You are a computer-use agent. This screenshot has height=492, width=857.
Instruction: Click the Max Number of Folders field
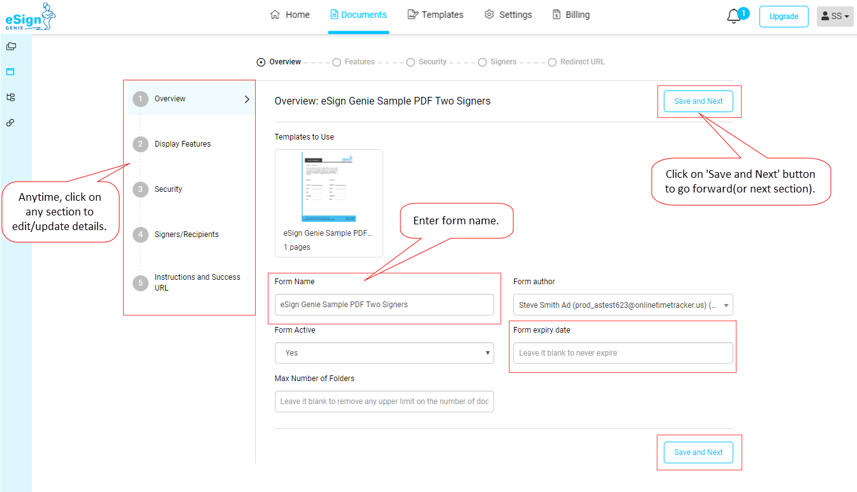pos(385,402)
